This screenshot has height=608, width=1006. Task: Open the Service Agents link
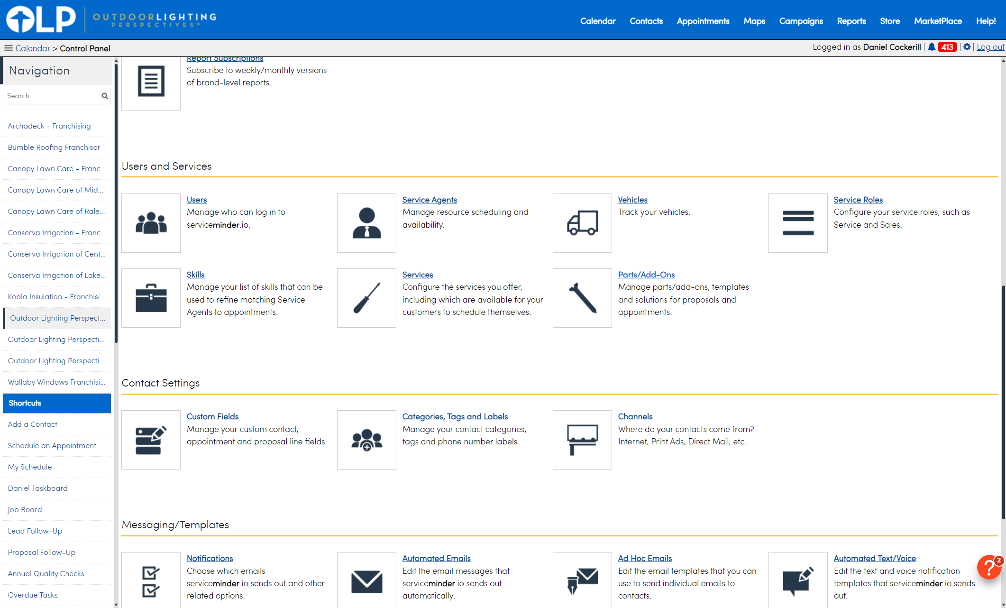click(430, 200)
